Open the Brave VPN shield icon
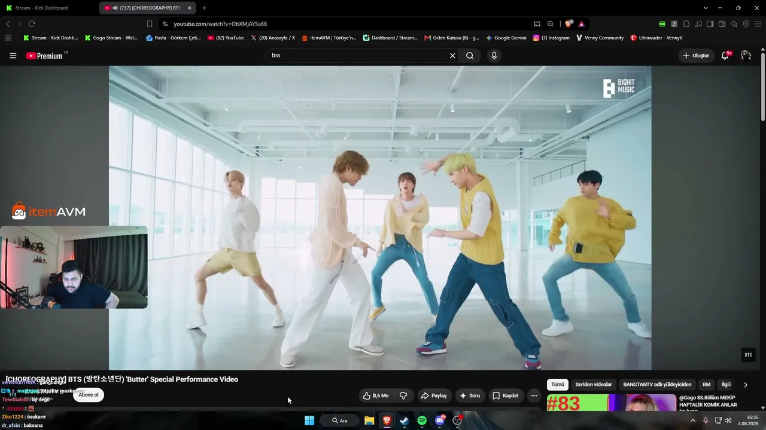The image size is (766, 430). [x=746, y=24]
